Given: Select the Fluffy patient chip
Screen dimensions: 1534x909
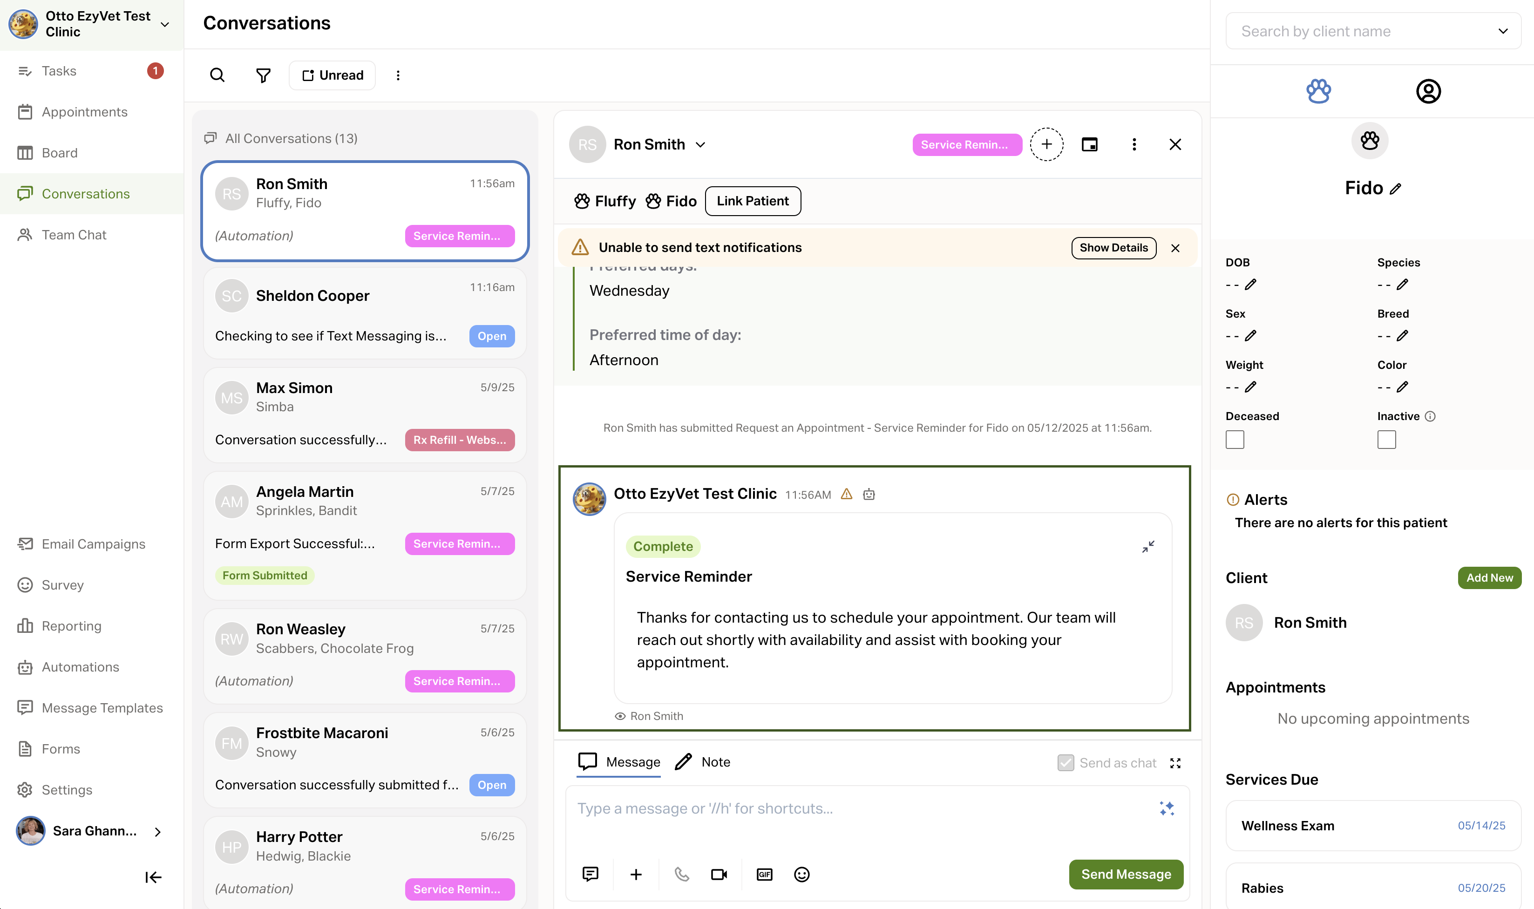Looking at the screenshot, I should click(605, 202).
